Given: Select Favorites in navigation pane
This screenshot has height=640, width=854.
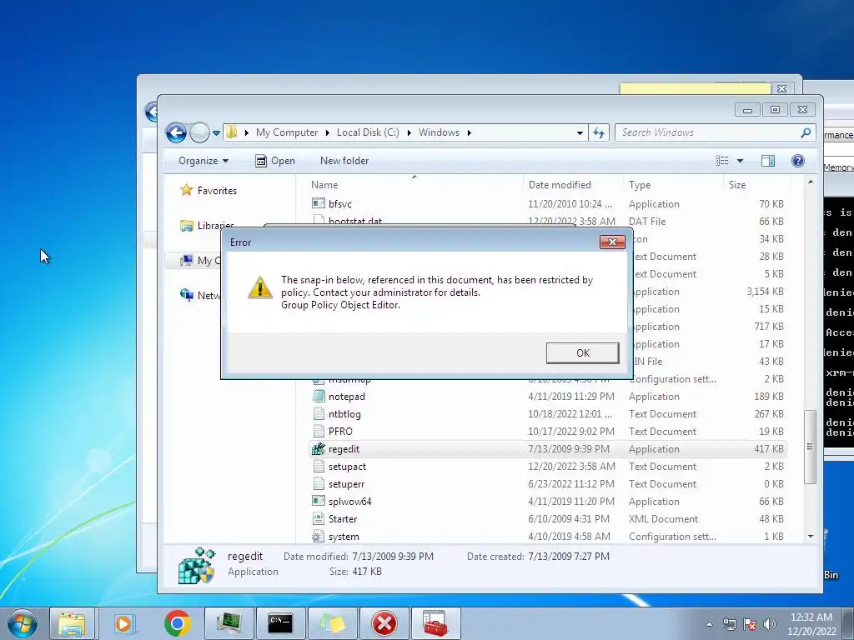Looking at the screenshot, I should point(216,191).
